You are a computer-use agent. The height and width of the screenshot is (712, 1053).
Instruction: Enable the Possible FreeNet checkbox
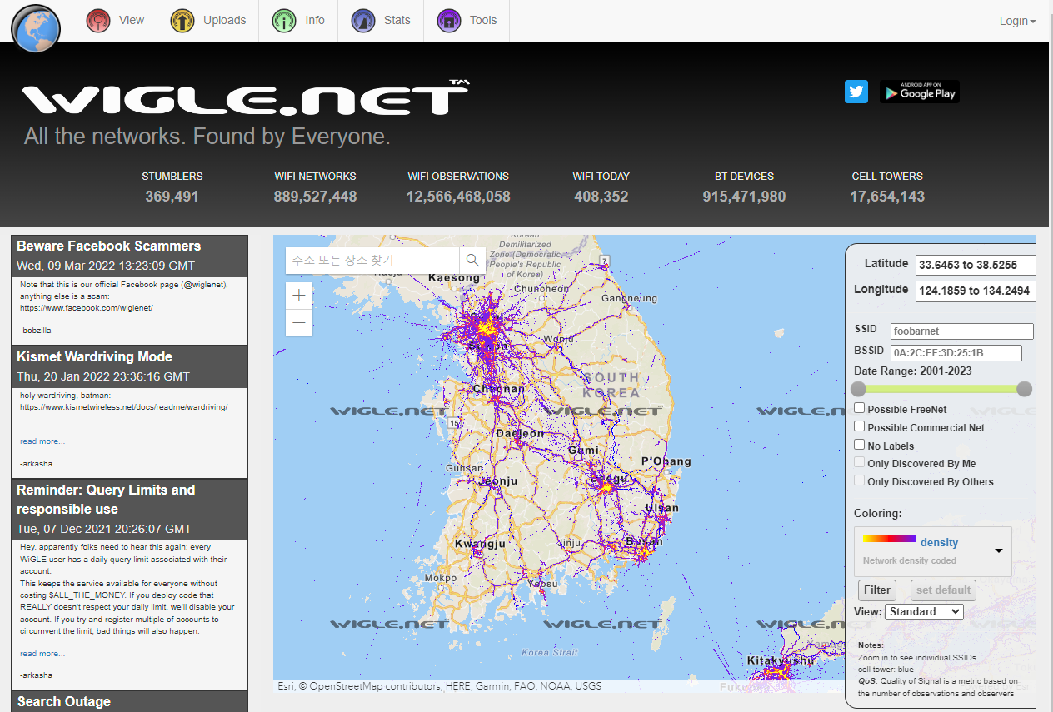point(860,408)
